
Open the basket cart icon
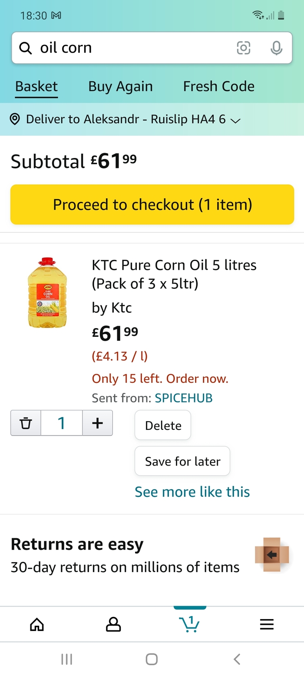[190, 624]
